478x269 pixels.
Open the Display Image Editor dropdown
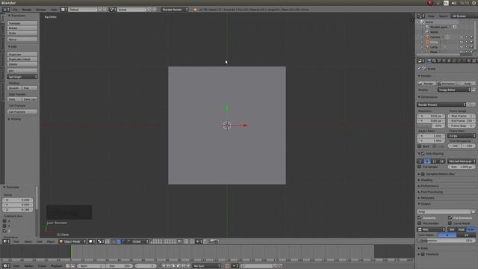pos(455,90)
